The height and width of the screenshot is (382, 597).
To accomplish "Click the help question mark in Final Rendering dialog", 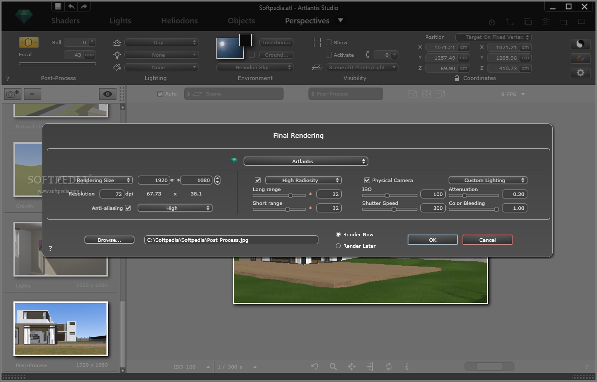I will click(50, 249).
